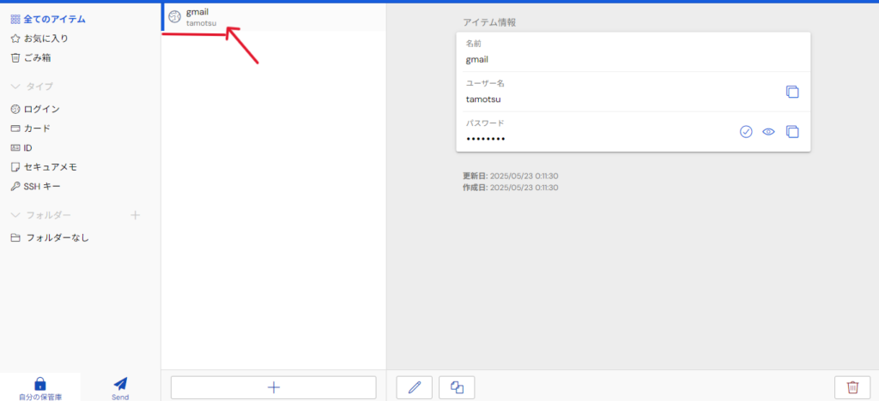
Task: Add new folder with plus icon
Action: click(135, 215)
